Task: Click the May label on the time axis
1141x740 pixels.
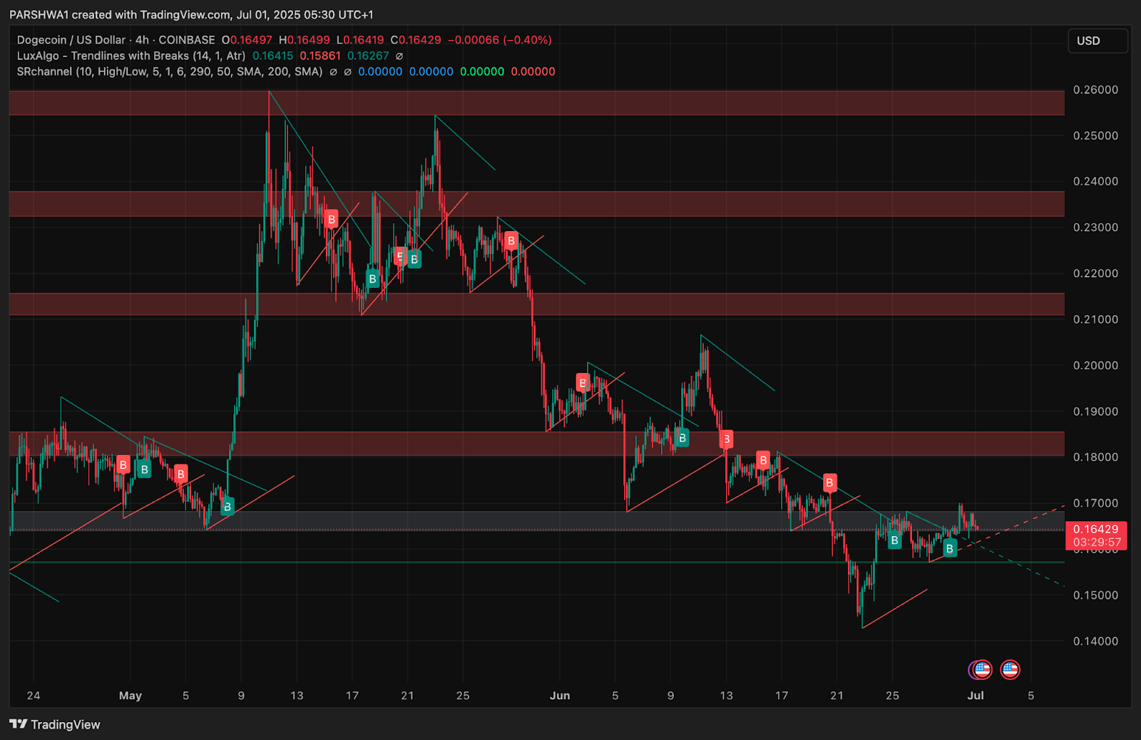Action: click(x=131, y=696)
